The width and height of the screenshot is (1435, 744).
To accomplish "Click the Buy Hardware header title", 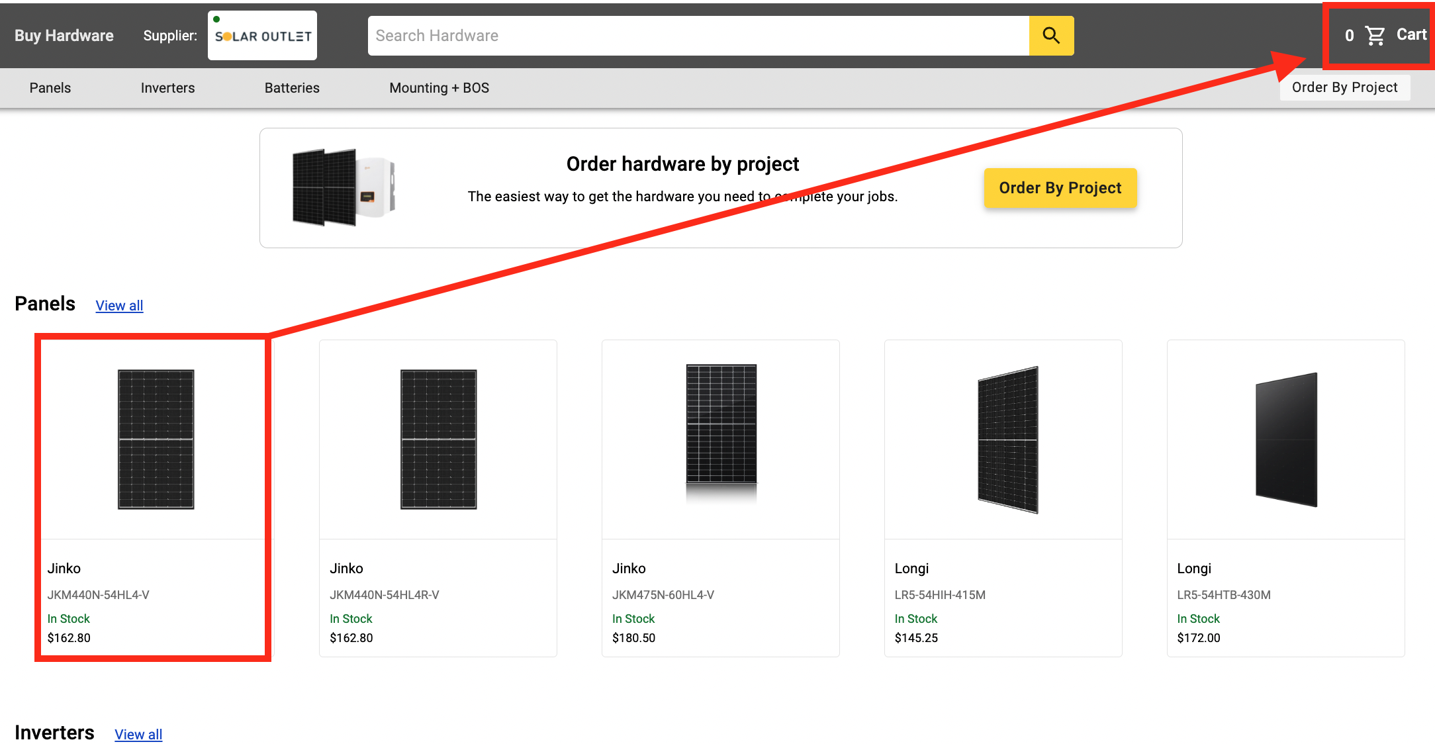I will [x=64, y=36].
